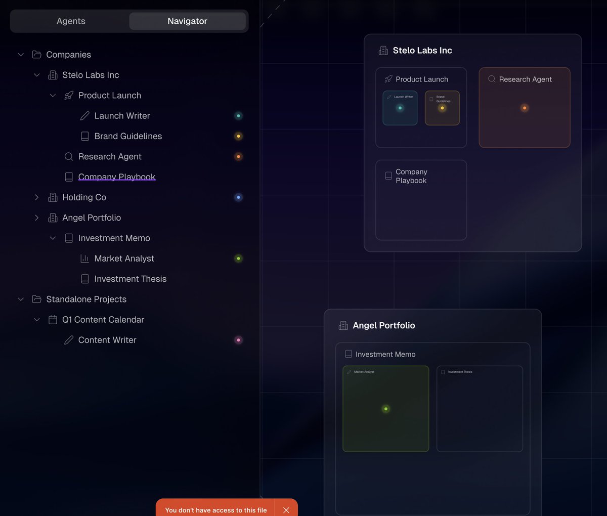Collapse the Standalone Projects folder chevron
Image resolution: width=607 pixels, height=516 pixels.
point(21,299)
